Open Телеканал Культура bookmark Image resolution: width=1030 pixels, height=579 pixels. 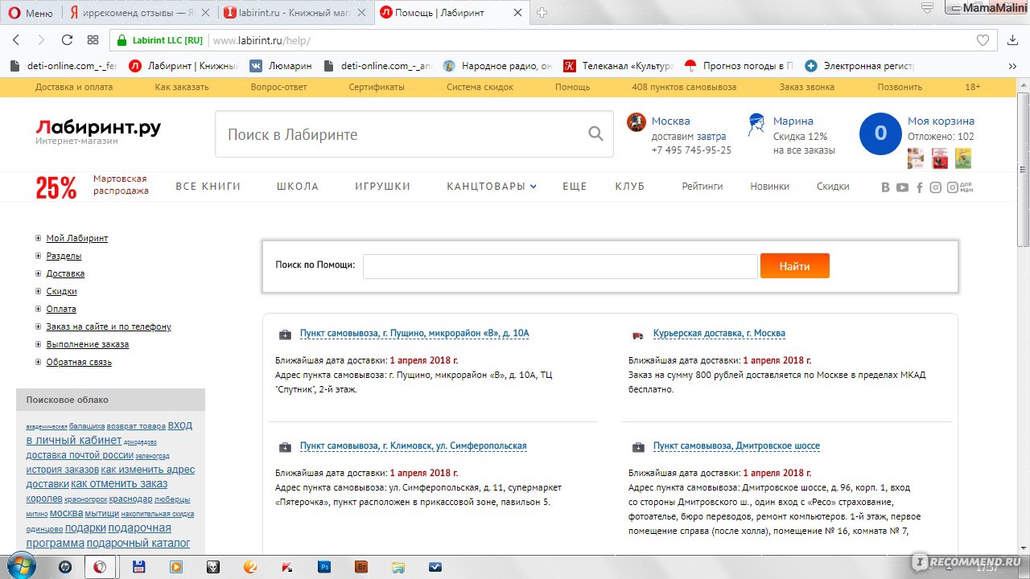tap(618, 66)
